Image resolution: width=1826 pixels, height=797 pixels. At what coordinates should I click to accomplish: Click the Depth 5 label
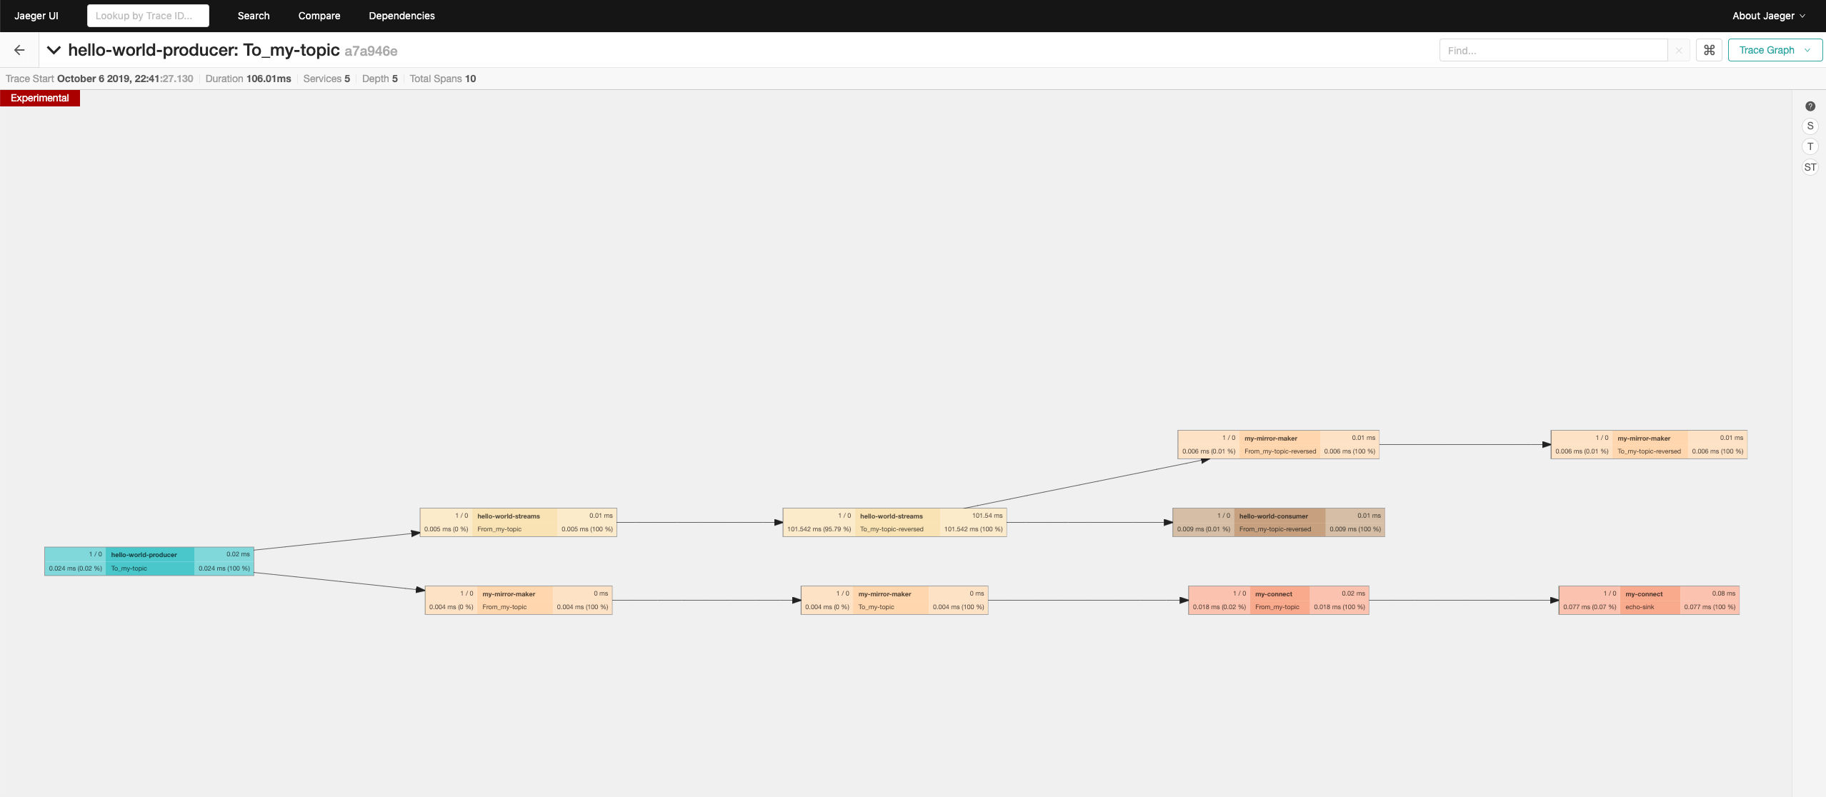point(379,79)
